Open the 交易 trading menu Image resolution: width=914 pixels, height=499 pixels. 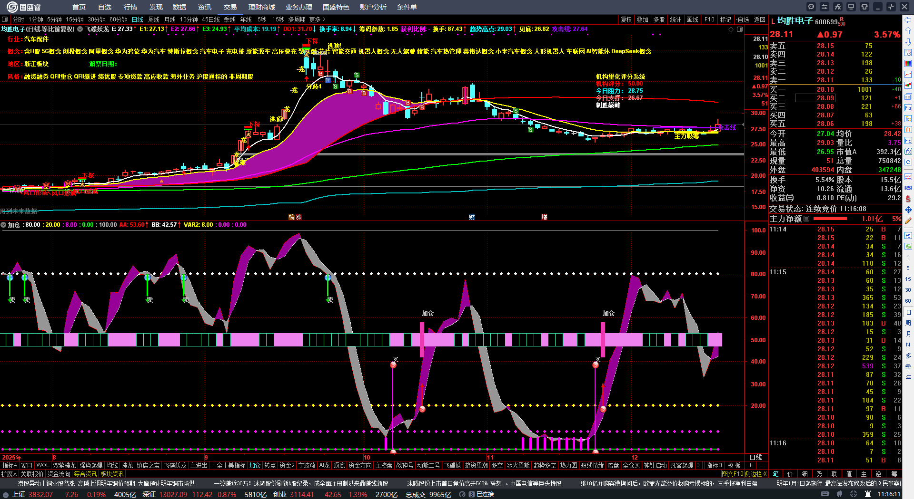pyautogui.click(x=230, y=7)
